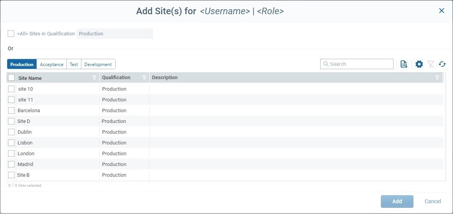Click the Site Name column filter icon
Image resolution: width=453 pixels, height=214 pixels.
click(x=94, y=78)
